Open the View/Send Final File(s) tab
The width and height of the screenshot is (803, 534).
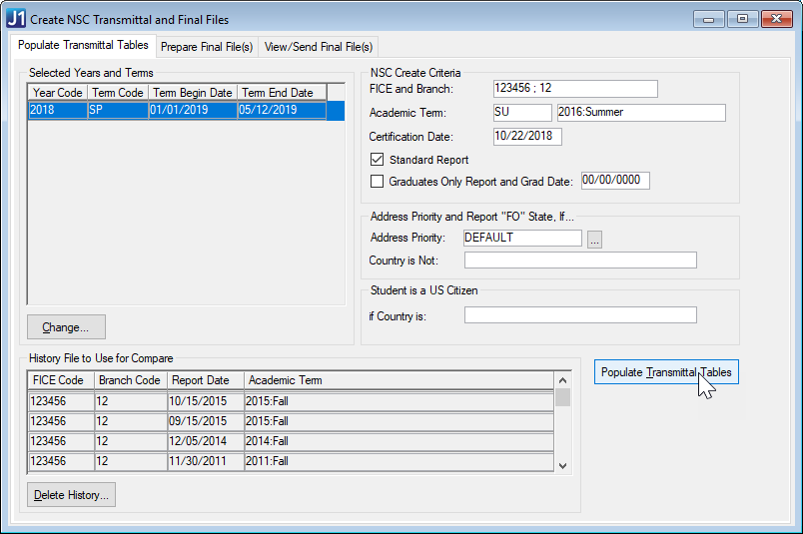tap(319, 47)
